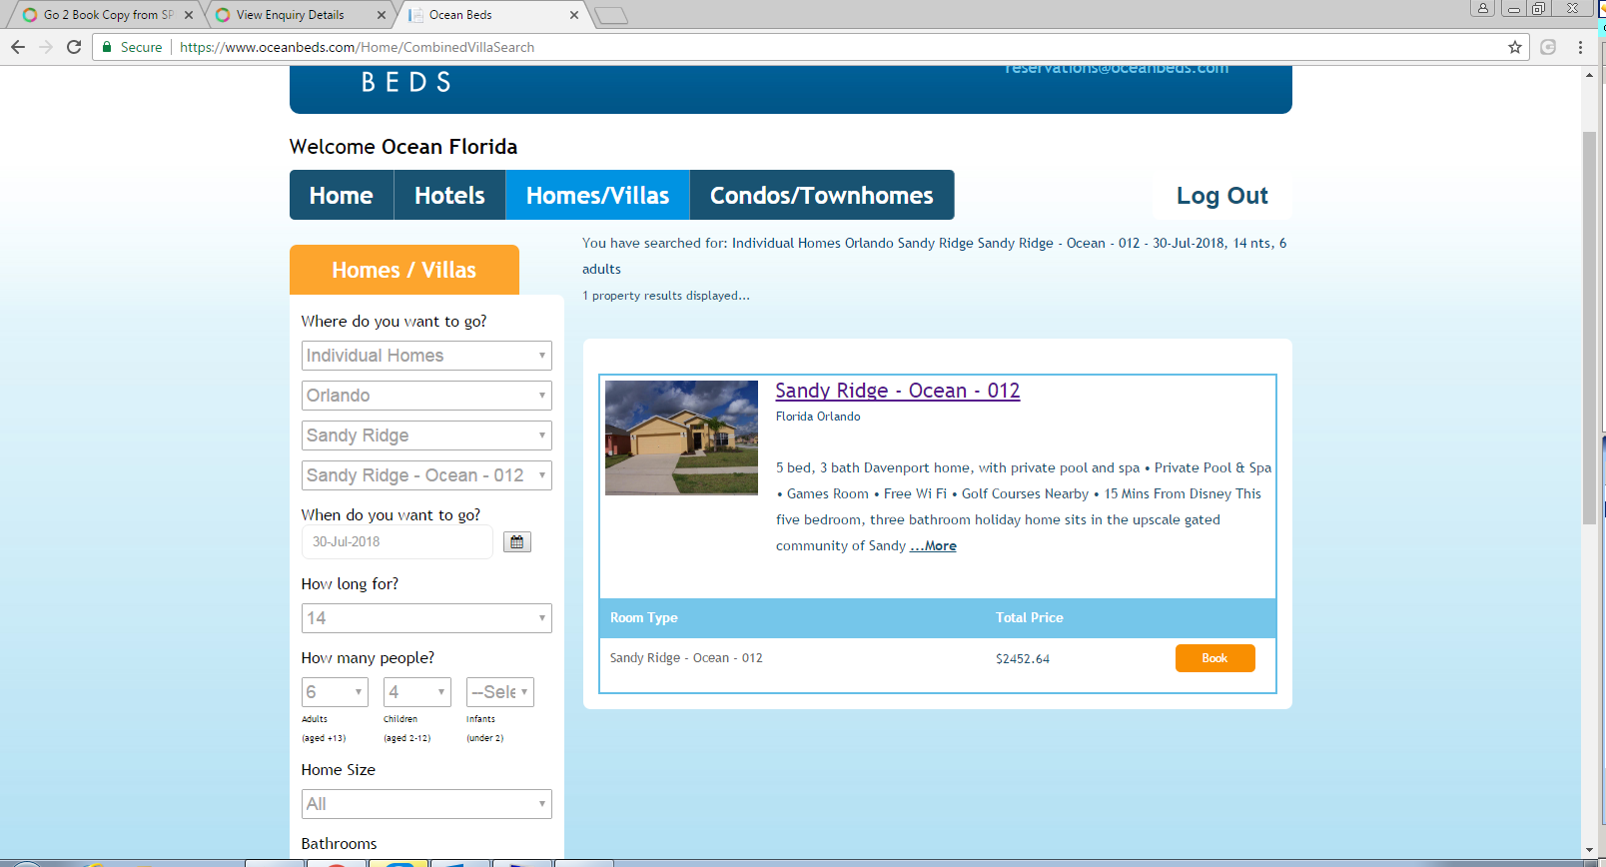Open the Condos/Townhomes section
1606x867 pixels.
point(822,195)
